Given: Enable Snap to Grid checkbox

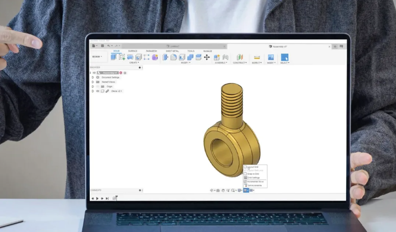Looking at the screenshot, I should [x=245, y=174].
